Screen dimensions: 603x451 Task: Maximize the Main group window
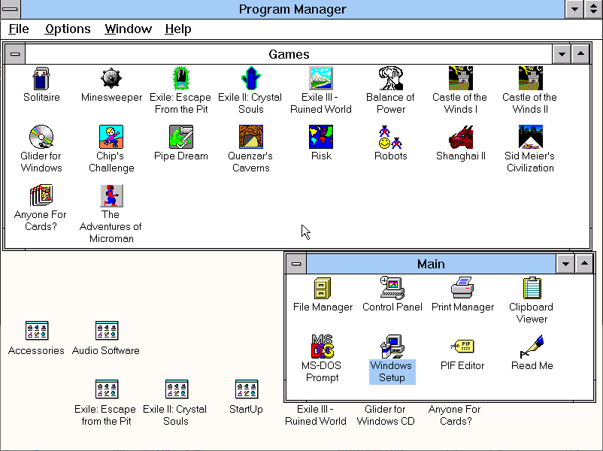tap(584, 264)
